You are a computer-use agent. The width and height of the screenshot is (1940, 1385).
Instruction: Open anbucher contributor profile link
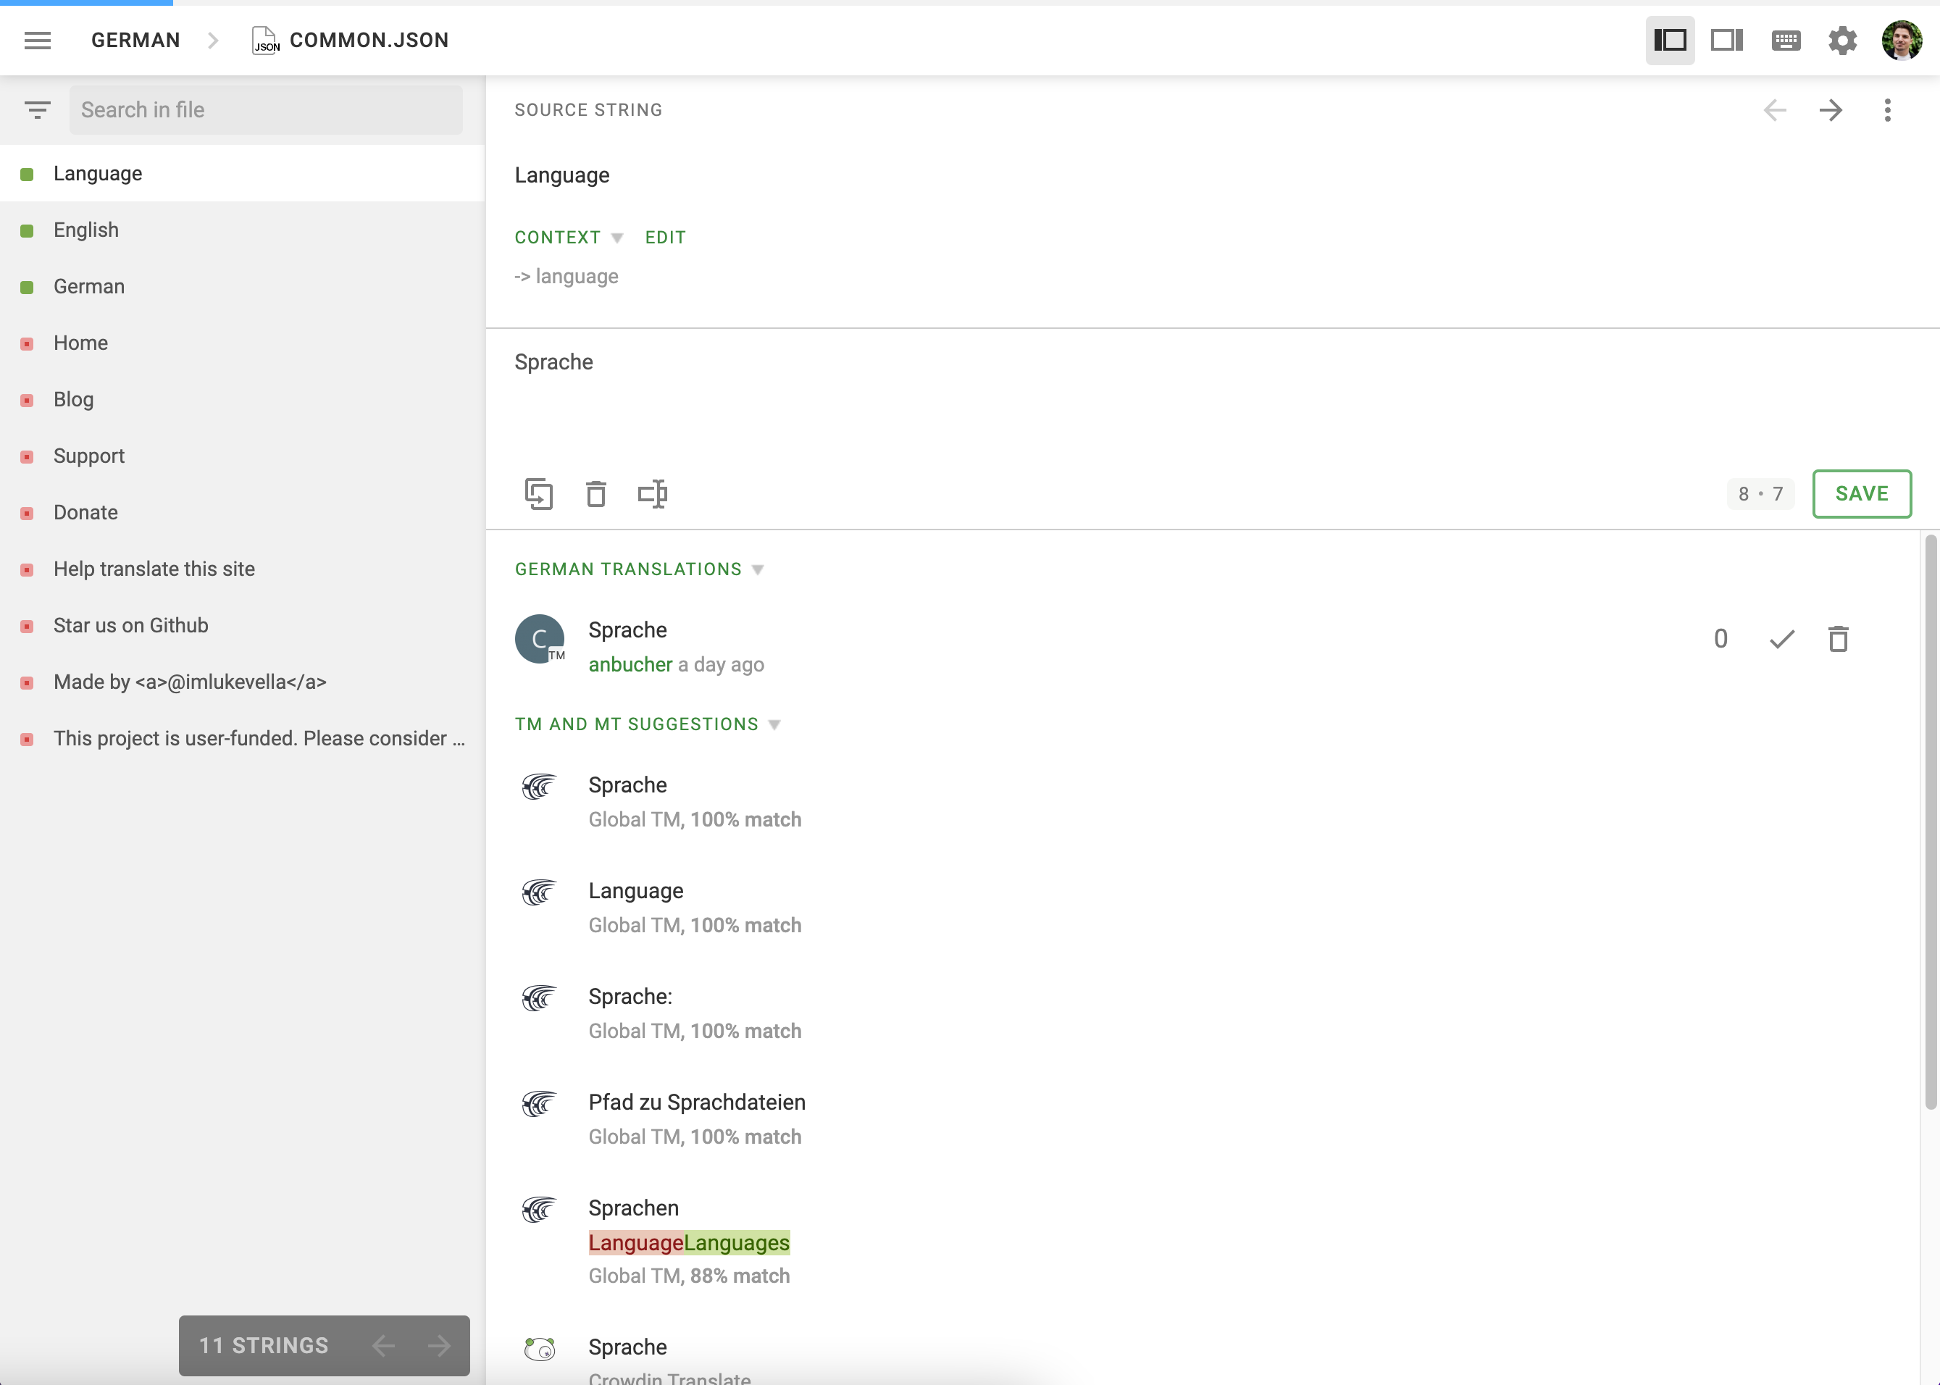630,664
